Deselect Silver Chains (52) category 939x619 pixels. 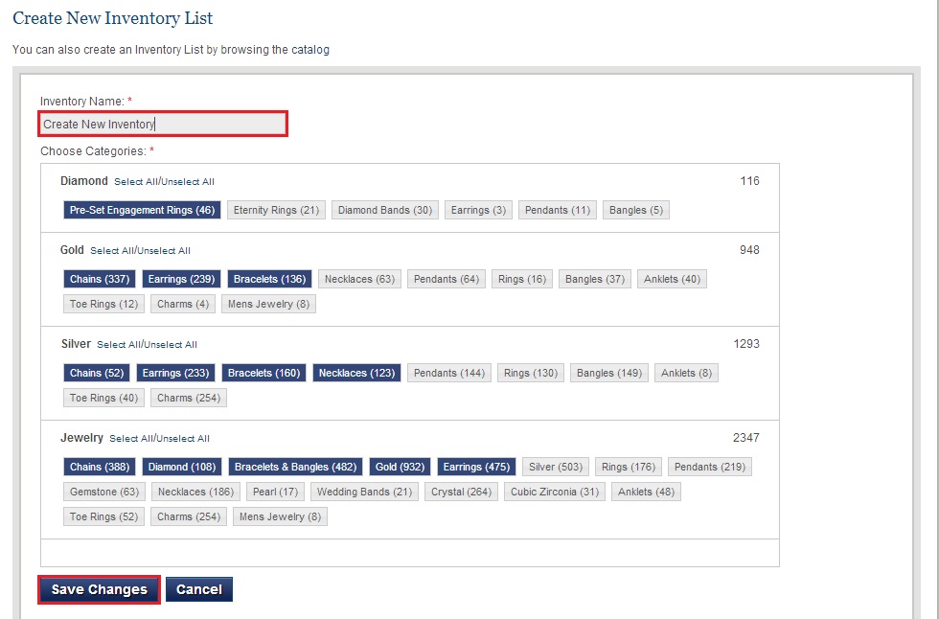pyautogui.click(x=97, y=373)
